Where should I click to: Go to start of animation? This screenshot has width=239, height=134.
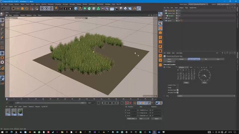click(x=99, y=103)
